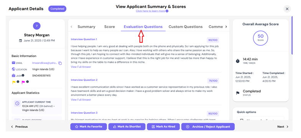This screenshot has width=301, height=138.
Task: Mark applicant as Favorite
Action: pos(89,127)
